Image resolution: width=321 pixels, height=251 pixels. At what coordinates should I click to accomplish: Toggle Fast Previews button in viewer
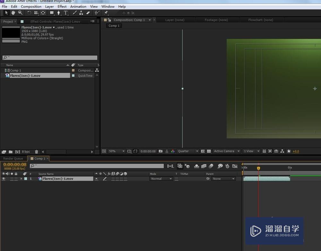tap(270, 151)
